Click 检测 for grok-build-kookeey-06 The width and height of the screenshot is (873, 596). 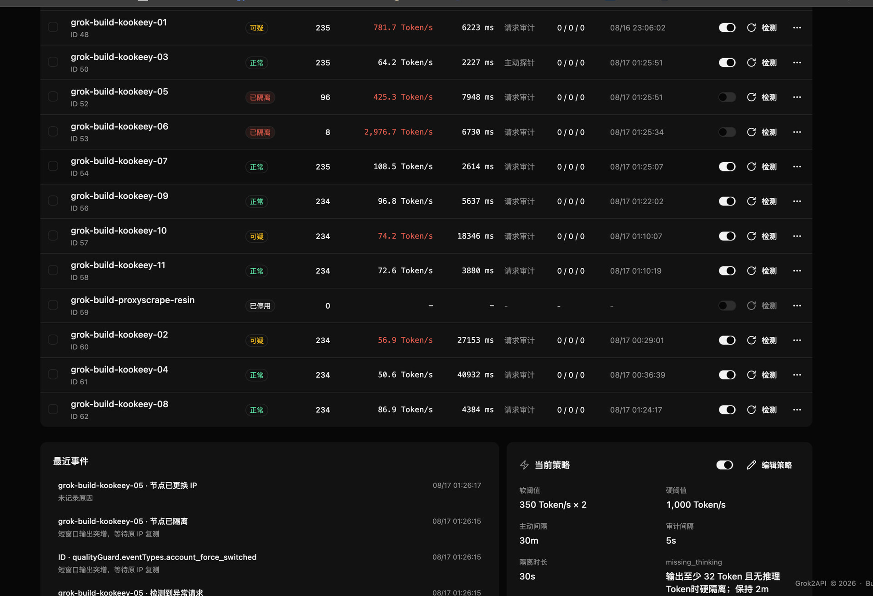tap(769, 132)
